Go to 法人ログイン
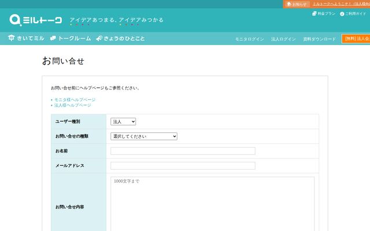This screenshot has height=231, width=370. pyautogui.click(x=283, y=39)
